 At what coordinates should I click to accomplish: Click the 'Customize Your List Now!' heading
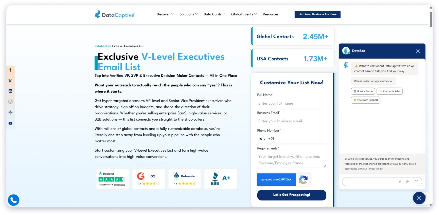tap(292, 83)
